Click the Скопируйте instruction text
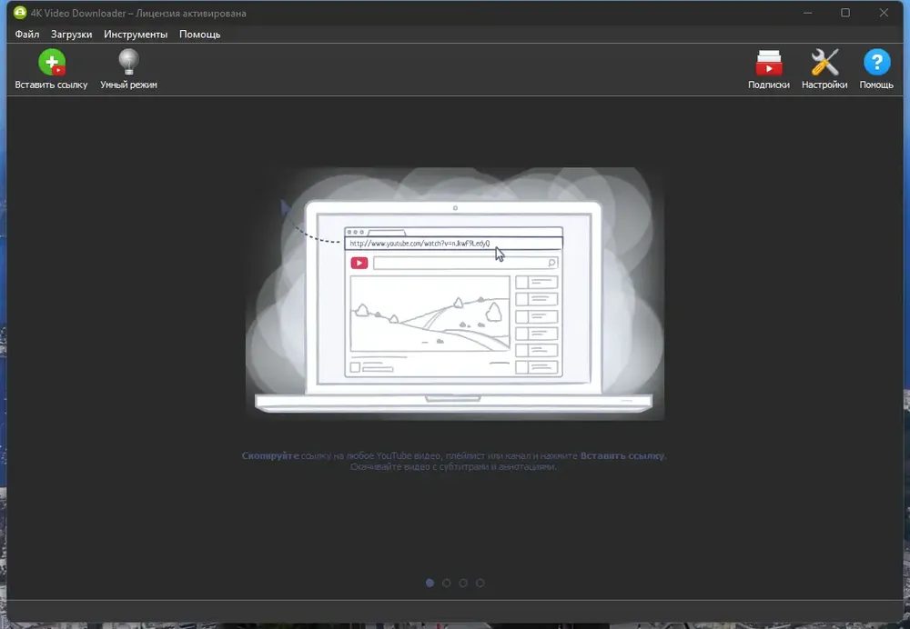 coord(270,455)
